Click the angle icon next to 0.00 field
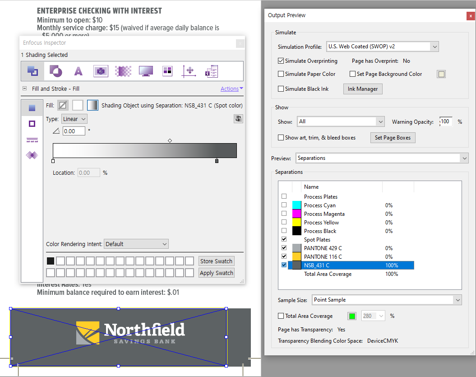476x377 pixels. tap(56, 131)
